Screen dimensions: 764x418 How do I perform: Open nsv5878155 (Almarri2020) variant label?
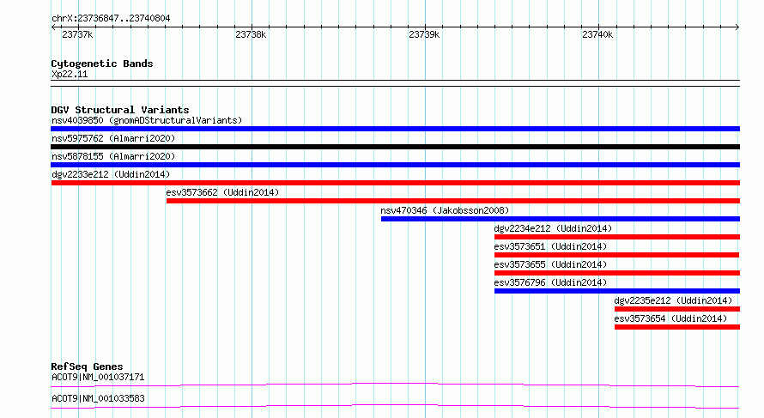click(113, 156)
